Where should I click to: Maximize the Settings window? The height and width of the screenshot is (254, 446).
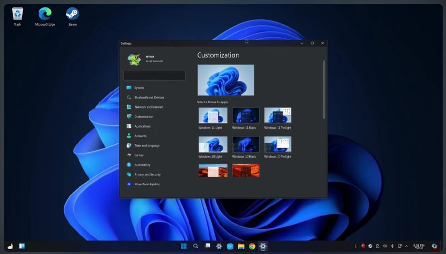[x=312, y=43]
